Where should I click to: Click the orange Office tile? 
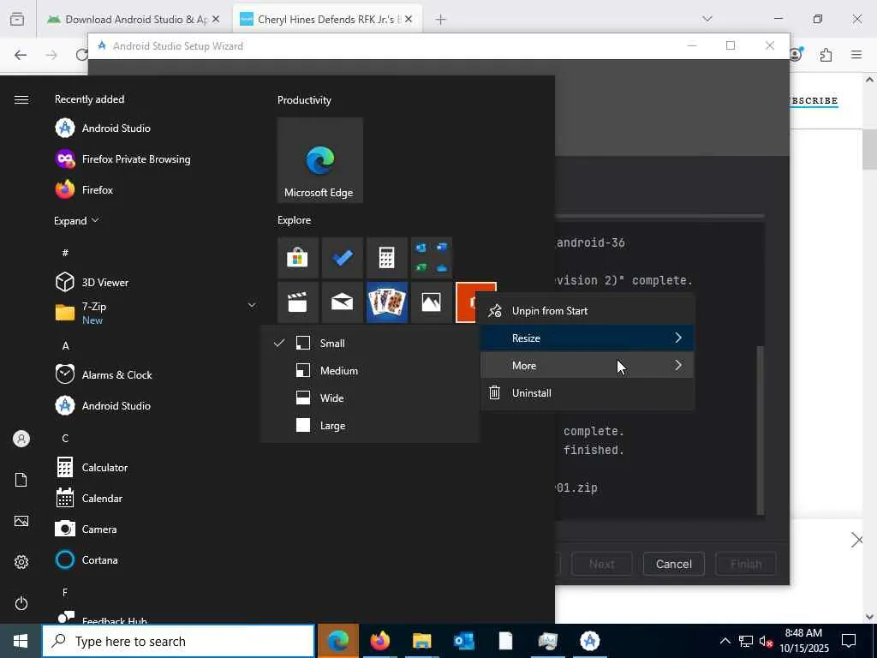(465, 302)
